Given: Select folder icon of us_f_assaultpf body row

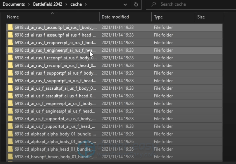Looking at the screenshot, I should 10,88.
